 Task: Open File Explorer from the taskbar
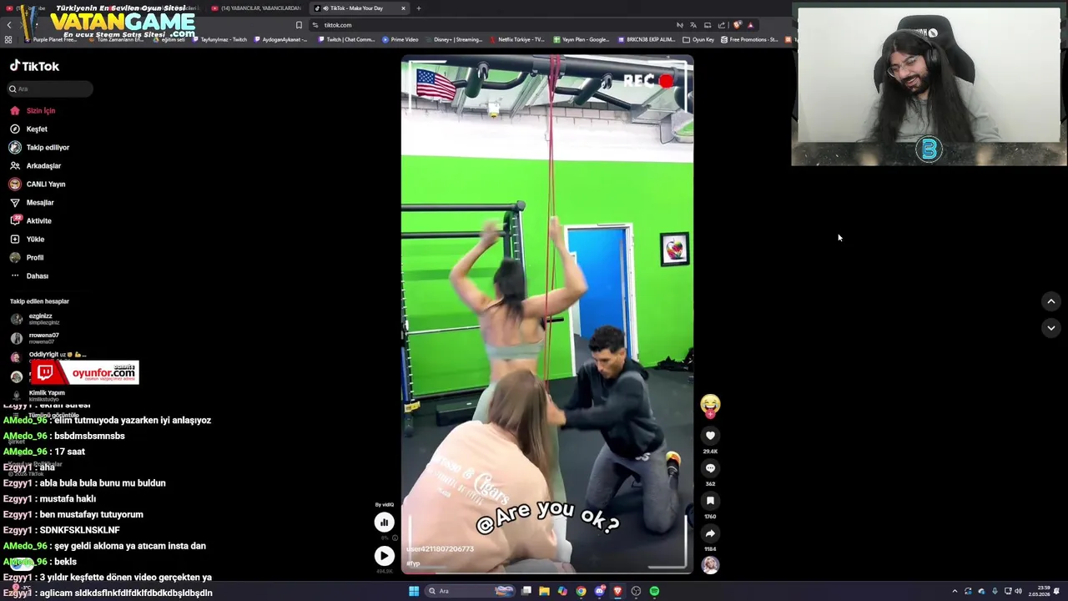[544, 591]
